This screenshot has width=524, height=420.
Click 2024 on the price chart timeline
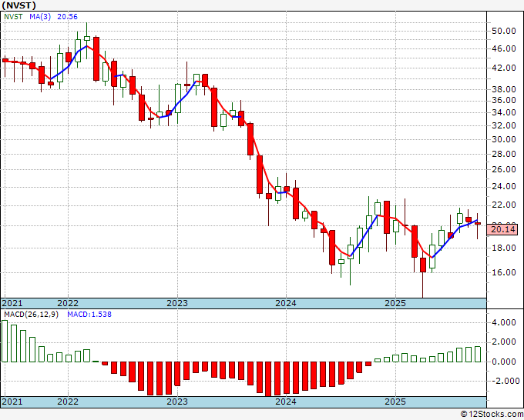(286, 303)
